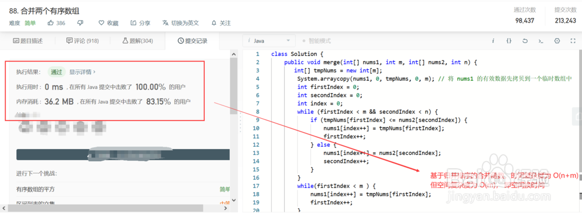Toggle 智能模式 smart mode
Viewport: 582px width, 216px height.
pyautogui.click(x=316, y=41)
